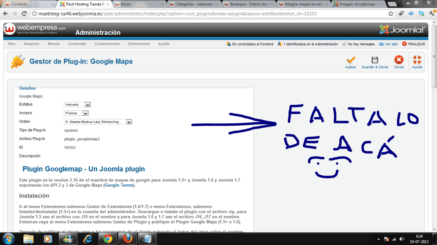The image size is (437, 245).
Task: Open the Ayuda menu in menubar
Action: (x=164, y=44)
